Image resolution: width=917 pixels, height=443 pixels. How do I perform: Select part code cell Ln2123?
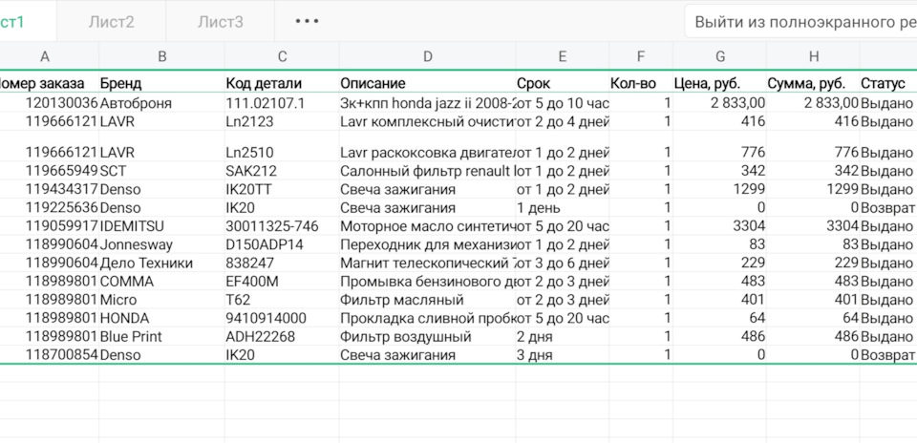pos(282,121)
